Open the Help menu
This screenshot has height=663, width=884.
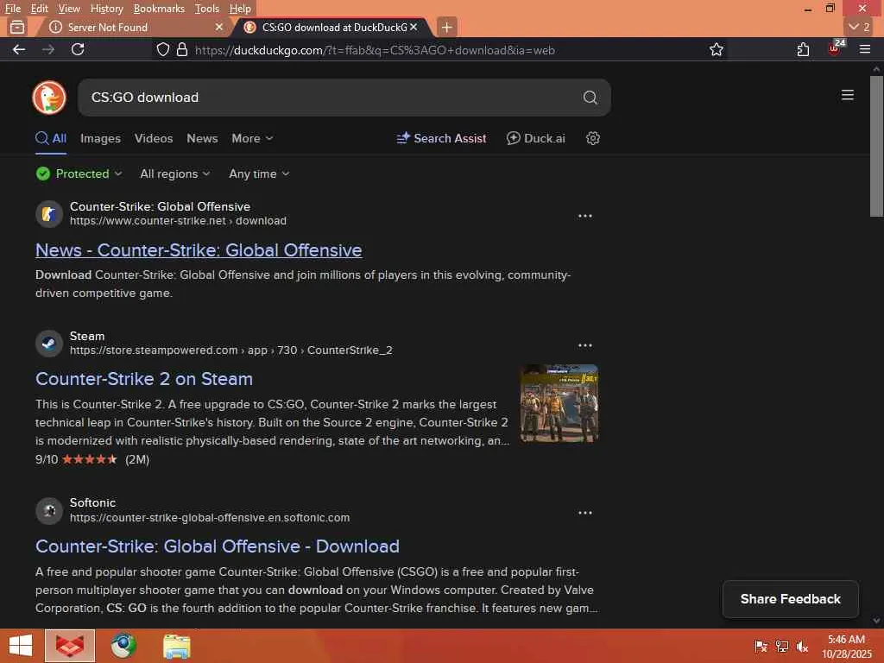point(240,9)
